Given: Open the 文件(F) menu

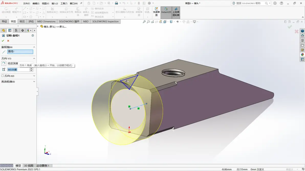Looking at the screenshot, I should (26, 4).
